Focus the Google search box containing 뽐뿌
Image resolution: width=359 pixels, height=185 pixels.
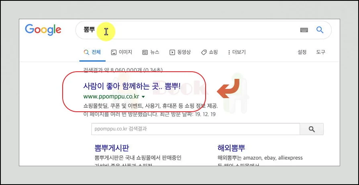click(x=203, y=30)
